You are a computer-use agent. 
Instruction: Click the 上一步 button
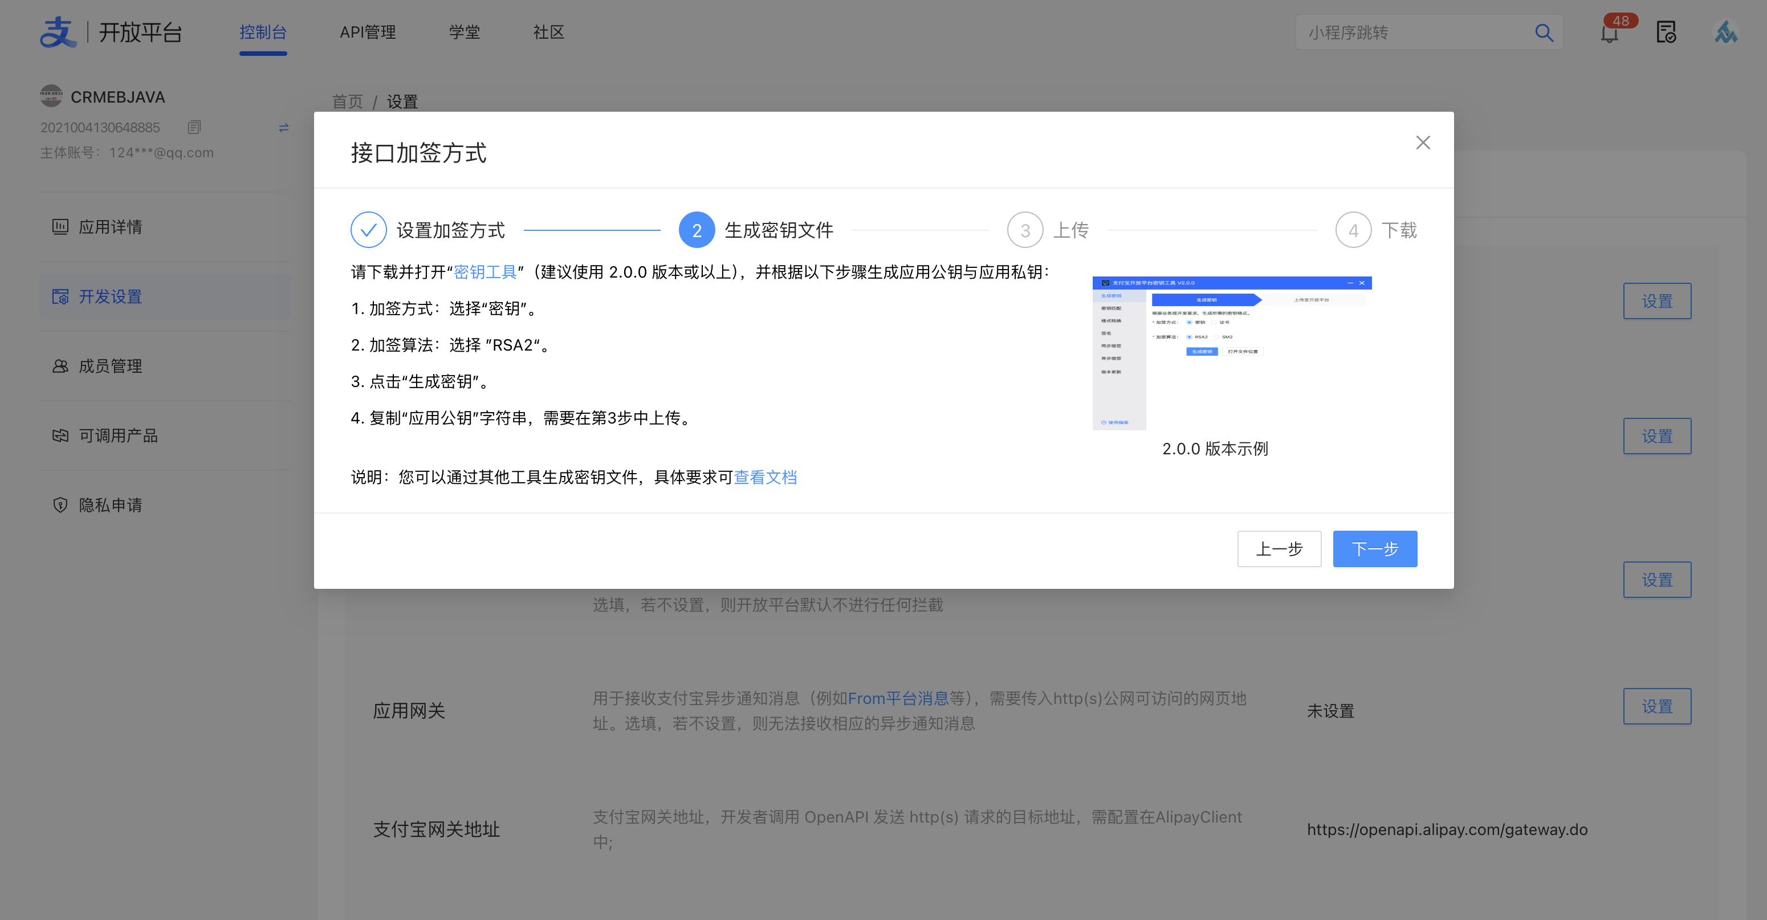(1279, 549)
